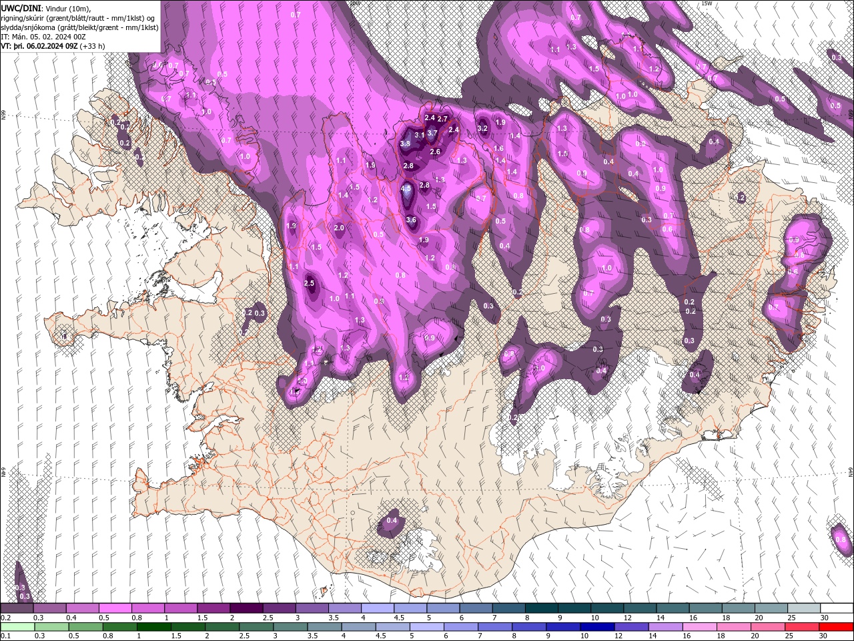
Task: Pick the darkest green rain swatch between 1 and 1.5
Action: (x=154, y=627)
